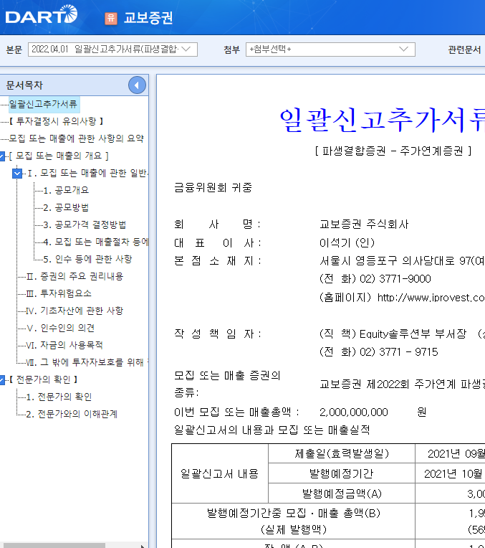Go to 4. 모집 또는 매출절차 section
485x548 pixels.
pyautogui.click(x=96, y=242)
